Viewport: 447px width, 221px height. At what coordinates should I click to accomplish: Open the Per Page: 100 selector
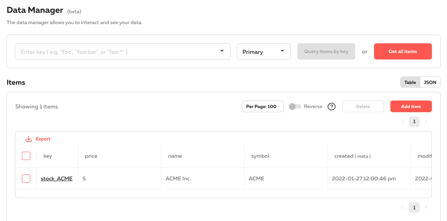(x=263, y=106)
